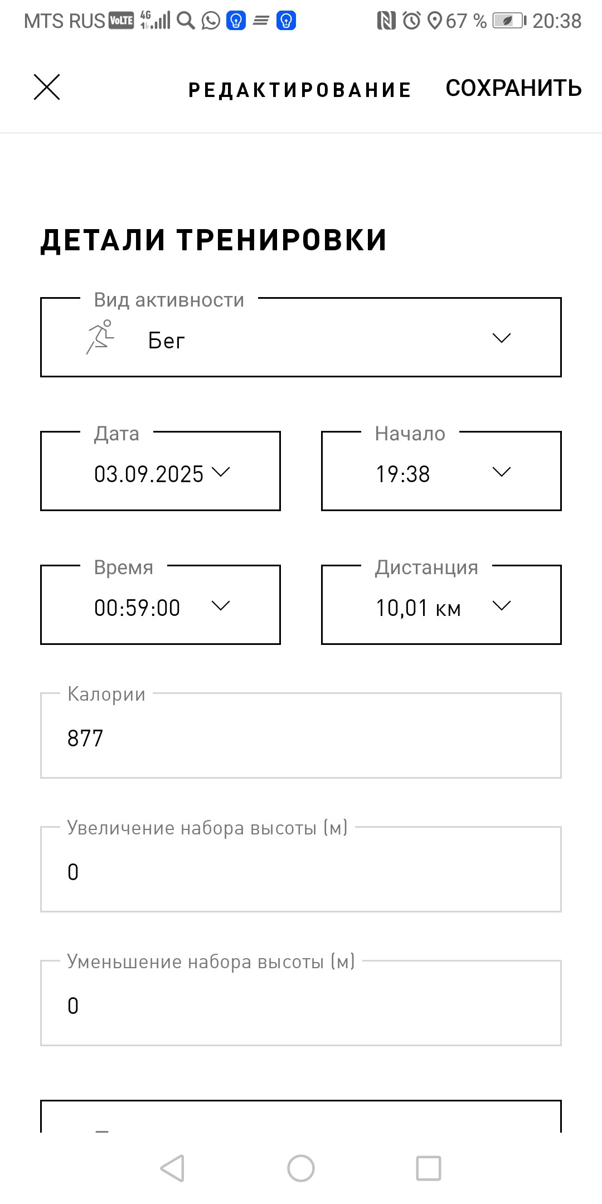Close the editing screen with X icon
This screenshot has width=602, height=1204.
(47, 88)
